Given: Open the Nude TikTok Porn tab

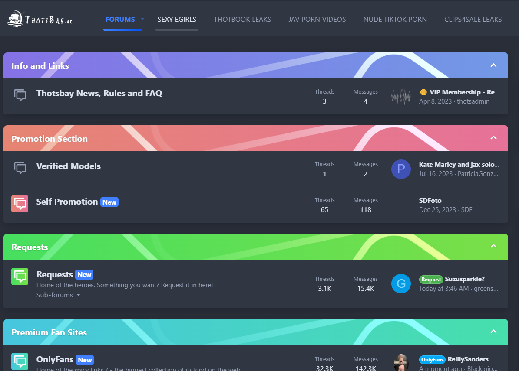Looking at the screenshot, I should (395, 19).
